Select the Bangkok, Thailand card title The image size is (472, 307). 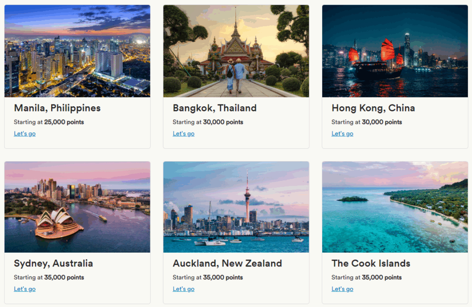[214, 108]
